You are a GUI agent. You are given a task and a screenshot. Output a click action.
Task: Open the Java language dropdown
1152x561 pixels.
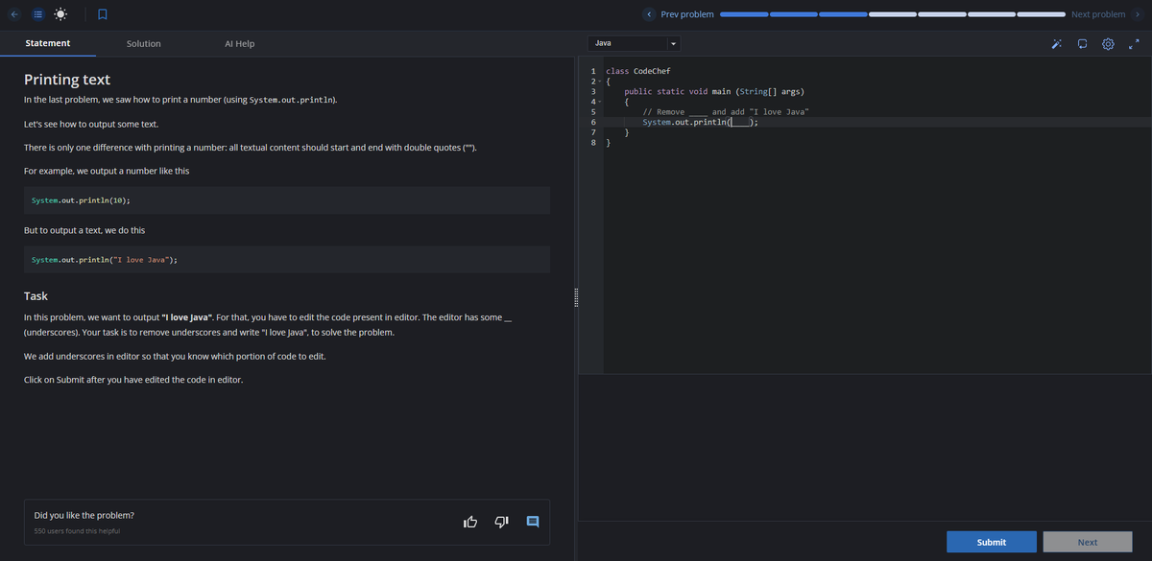(x=634, y=44)
